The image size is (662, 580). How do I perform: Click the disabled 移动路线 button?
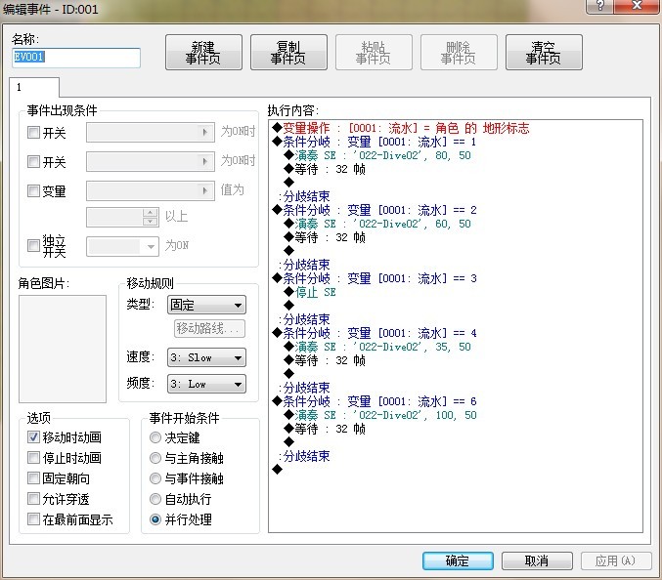pyautogui.click(x=209, y=328)
